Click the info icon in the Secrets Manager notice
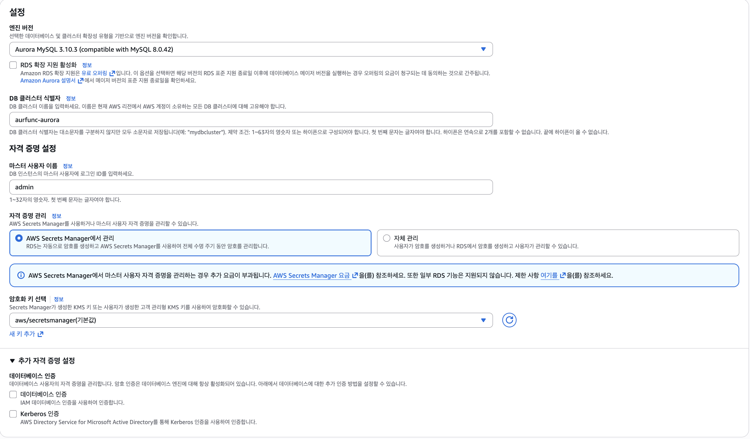 21,275
